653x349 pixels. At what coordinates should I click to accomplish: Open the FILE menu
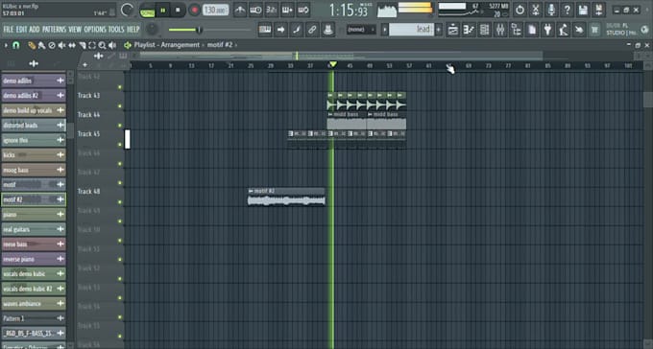(9, 30)
